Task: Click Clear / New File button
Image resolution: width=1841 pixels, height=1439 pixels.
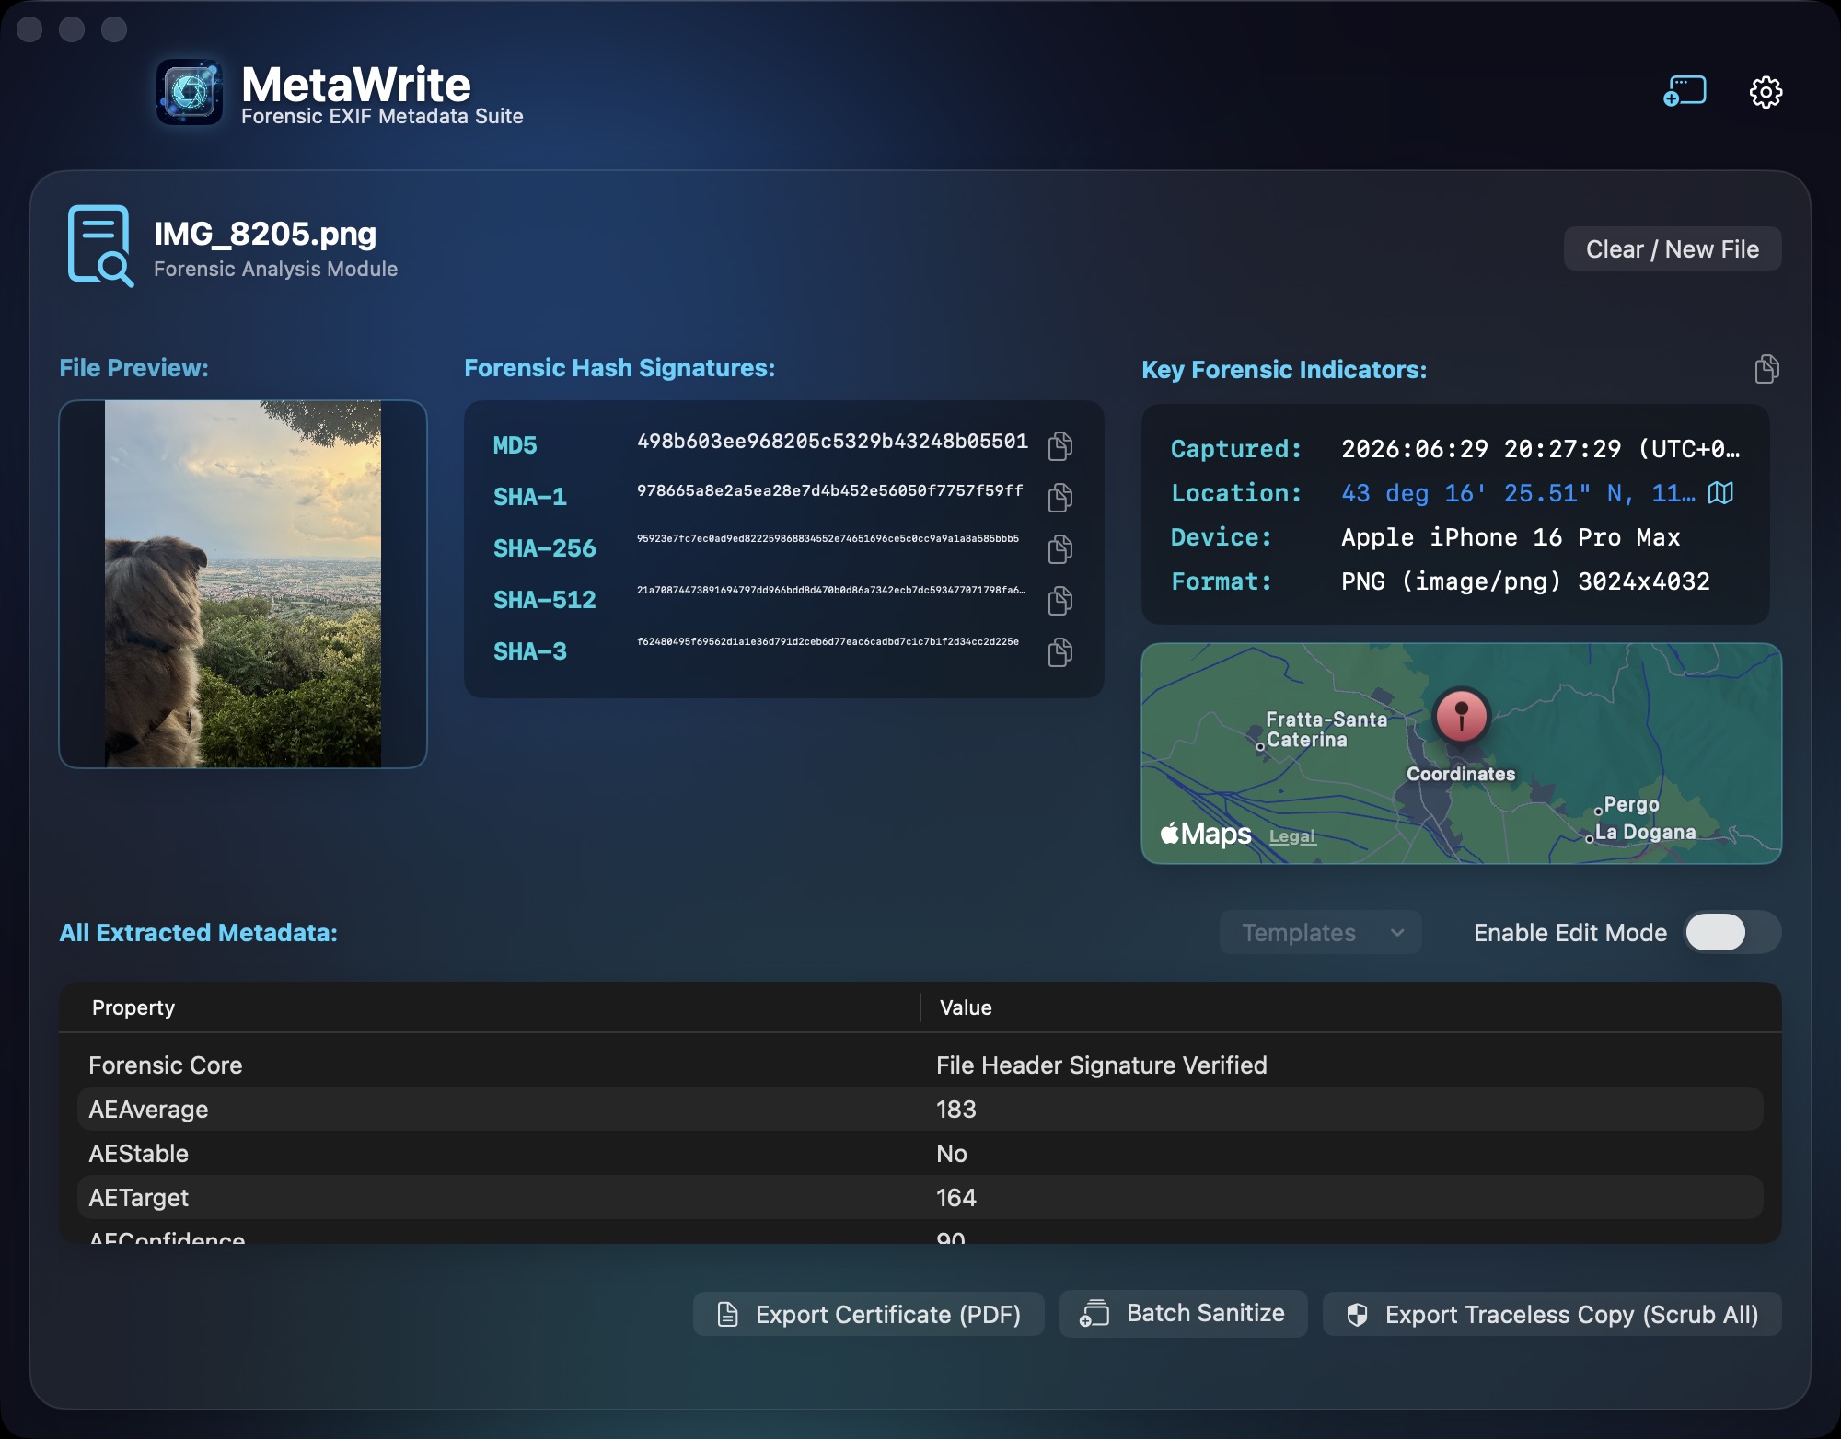Action: coord(1673,248)
